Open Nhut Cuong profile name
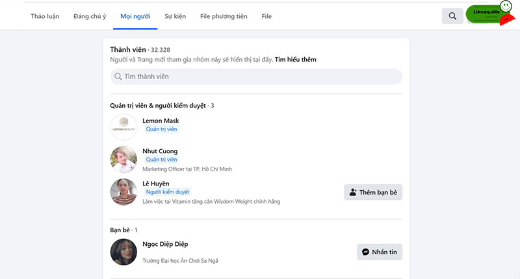 coord(160,151)
